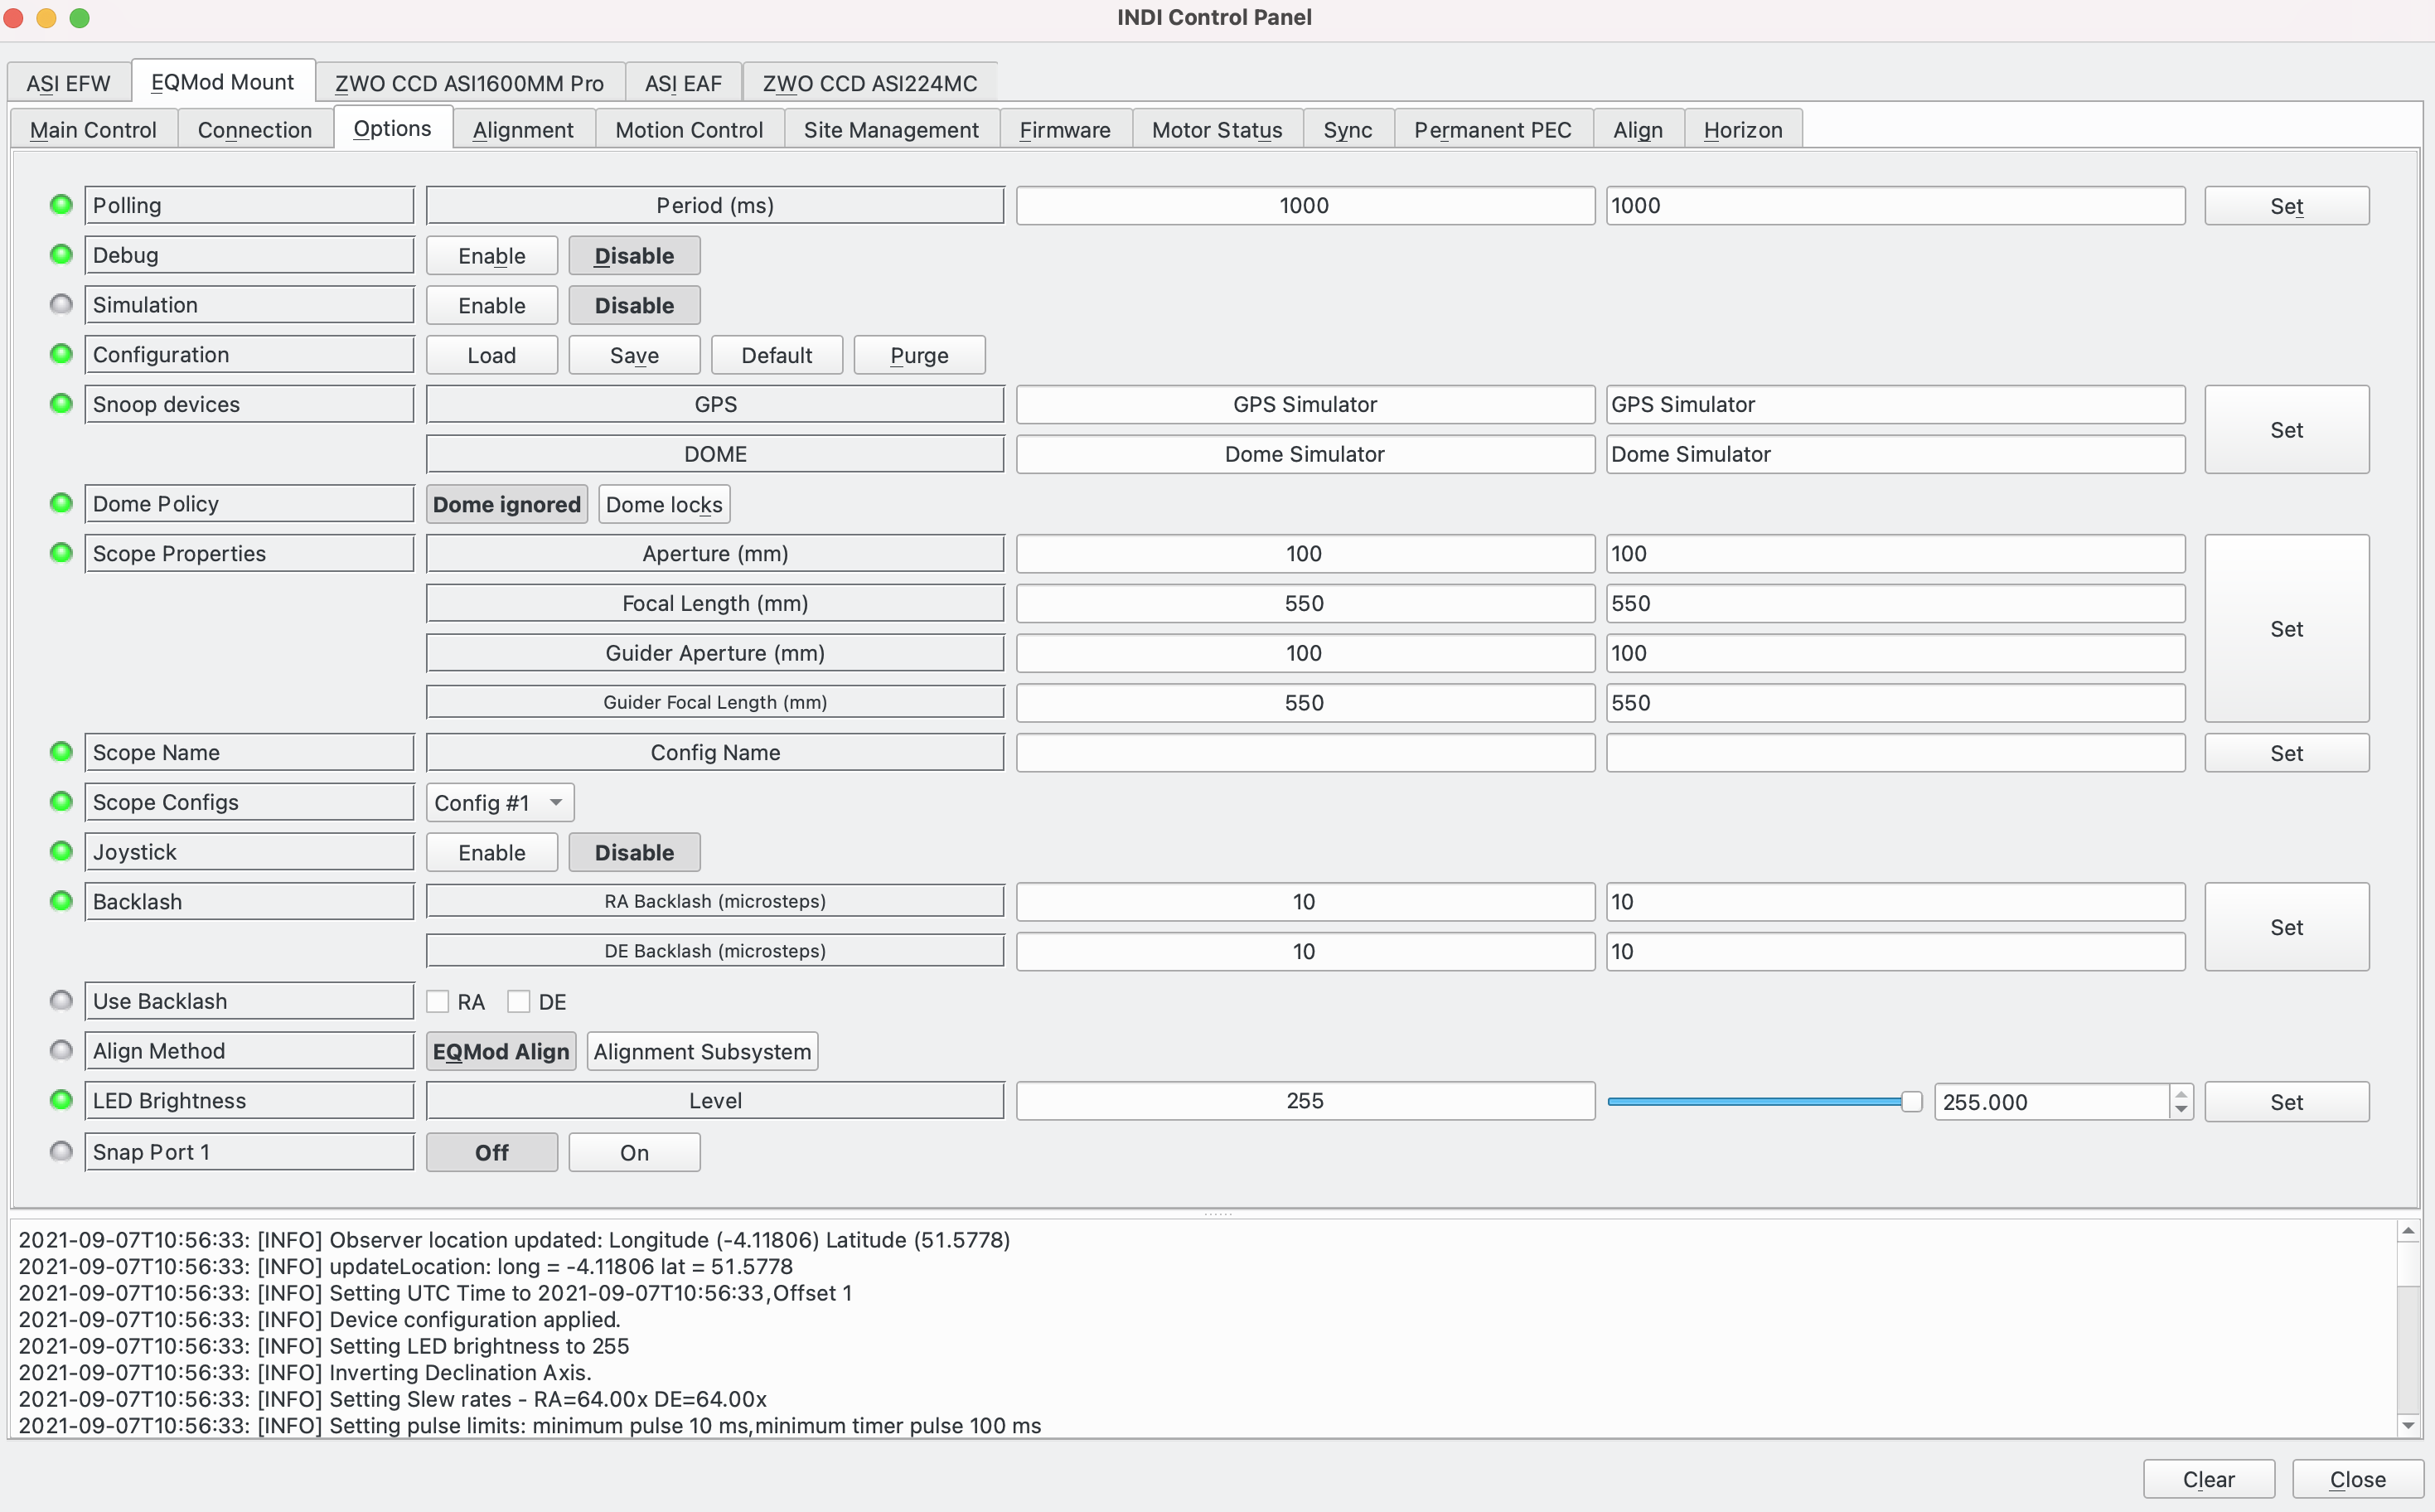Click the EQMod Mount tab
The height and width of the screenshot is (1512, 2435).
221,80
